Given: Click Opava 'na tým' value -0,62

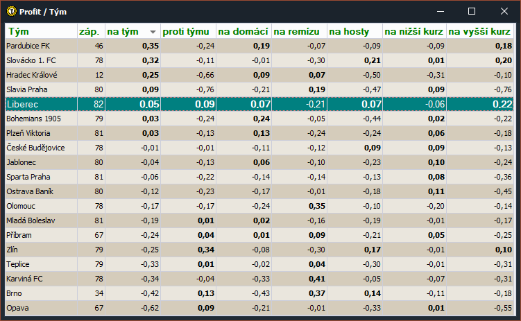Looking at the screenshot, I should pos(150,308).
